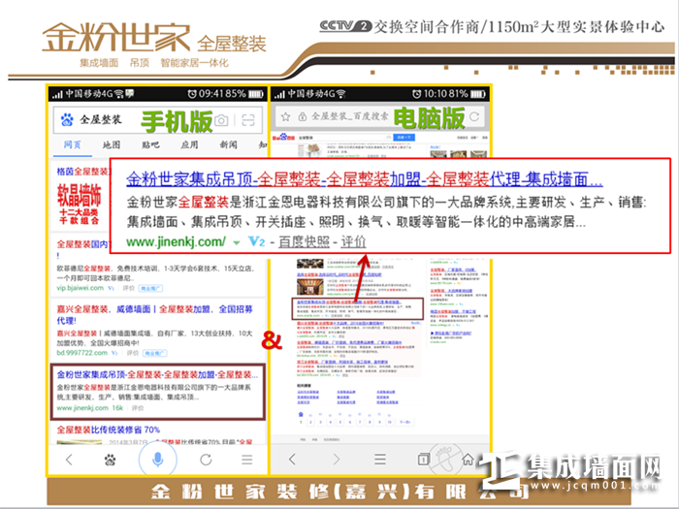
Task: Focus left phone search field containing 全屋整装
Action: (x=157, y=120)
